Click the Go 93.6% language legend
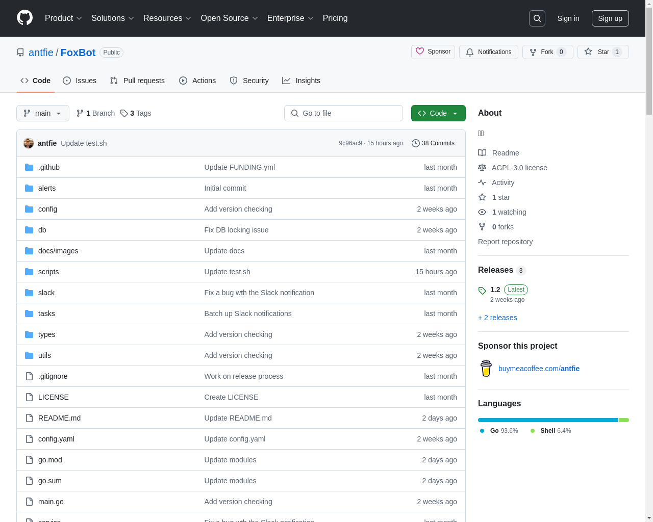The width and height of the screenshot is (653, 522). click(499, 431)
